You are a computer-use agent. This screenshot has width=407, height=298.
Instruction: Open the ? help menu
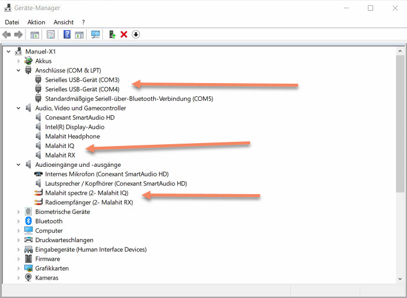point(83,23)
